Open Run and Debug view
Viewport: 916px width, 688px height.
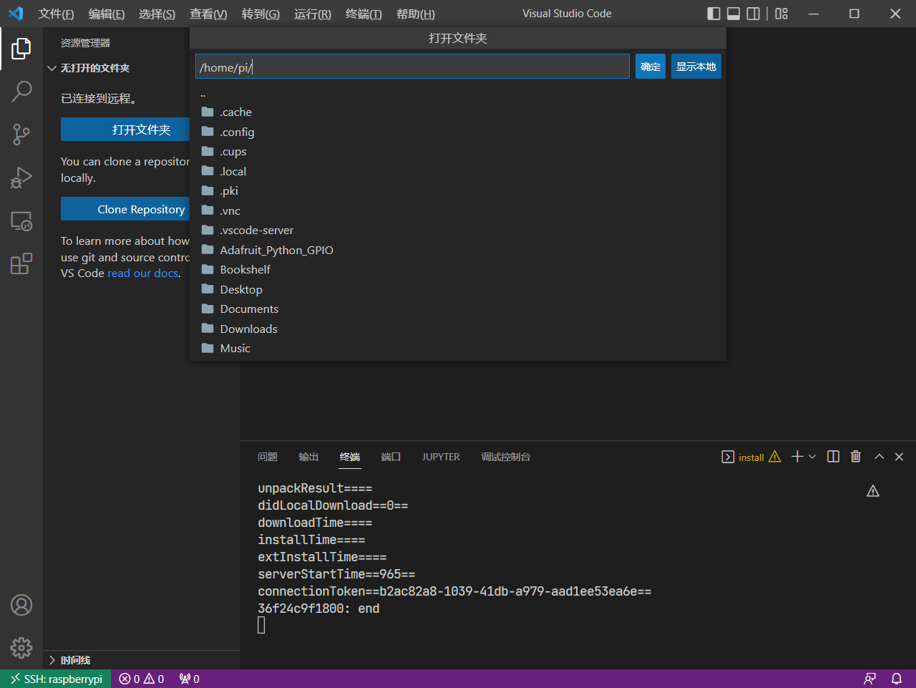(21, 178)
